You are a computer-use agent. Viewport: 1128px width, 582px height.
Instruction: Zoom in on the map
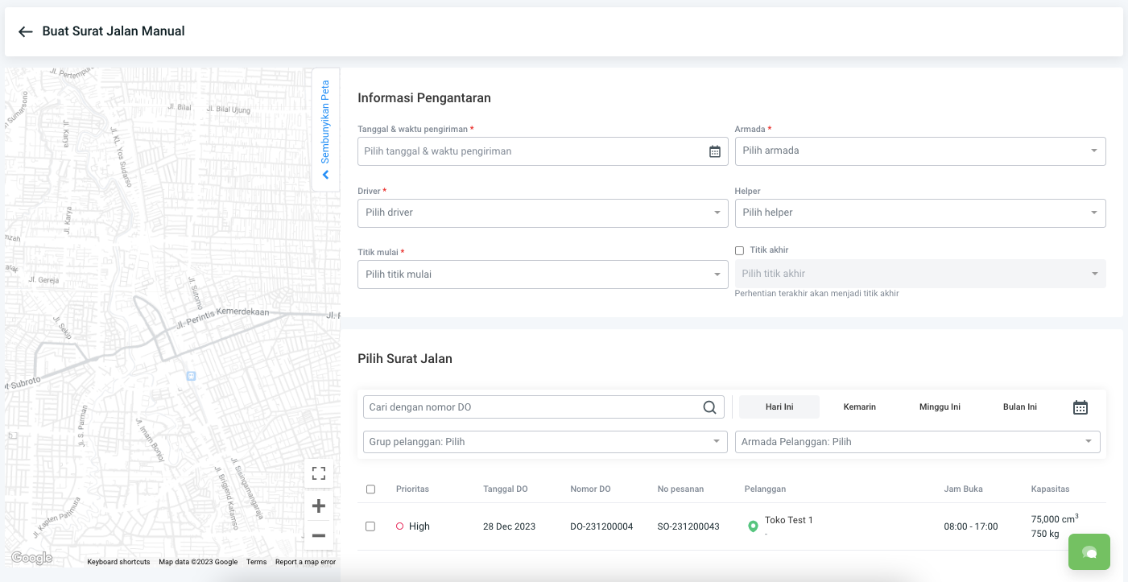click(318, 506)
